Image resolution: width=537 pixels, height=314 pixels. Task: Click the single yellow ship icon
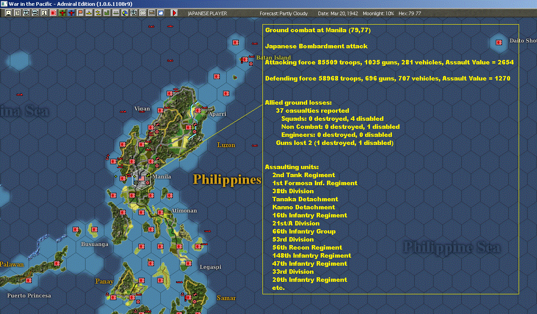[89, 13]
